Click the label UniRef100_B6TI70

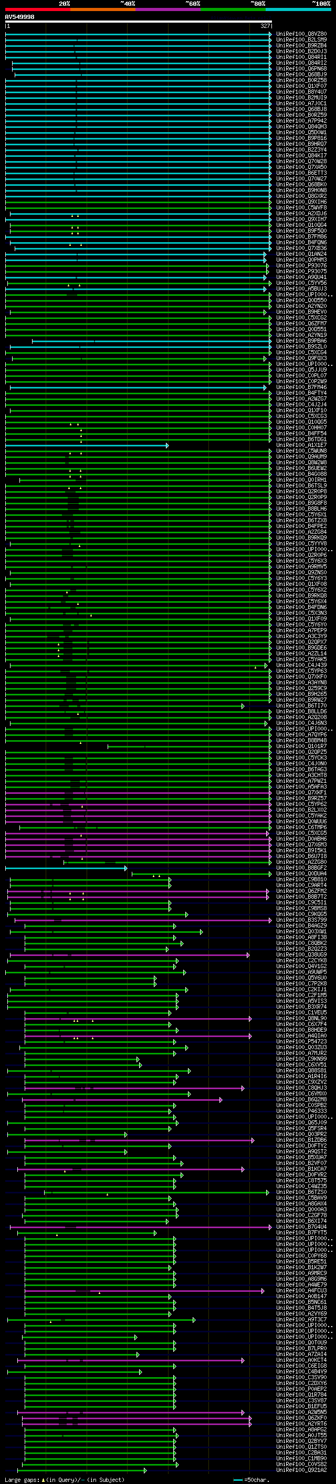coord(301,705)
